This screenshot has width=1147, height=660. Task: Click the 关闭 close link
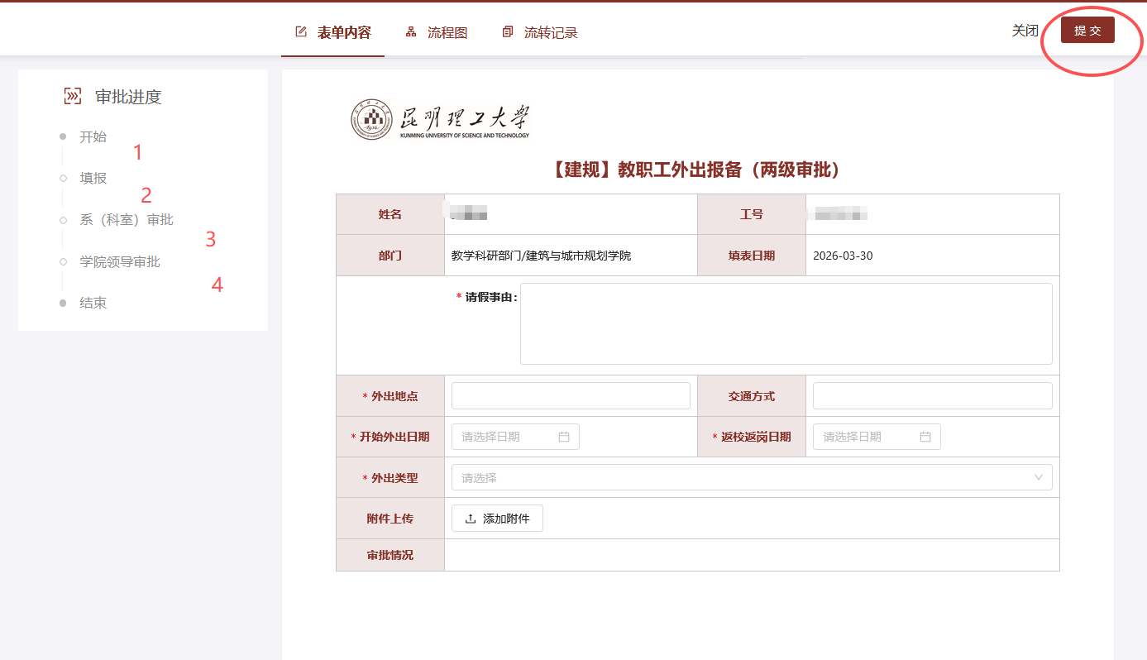point(1025,31)
